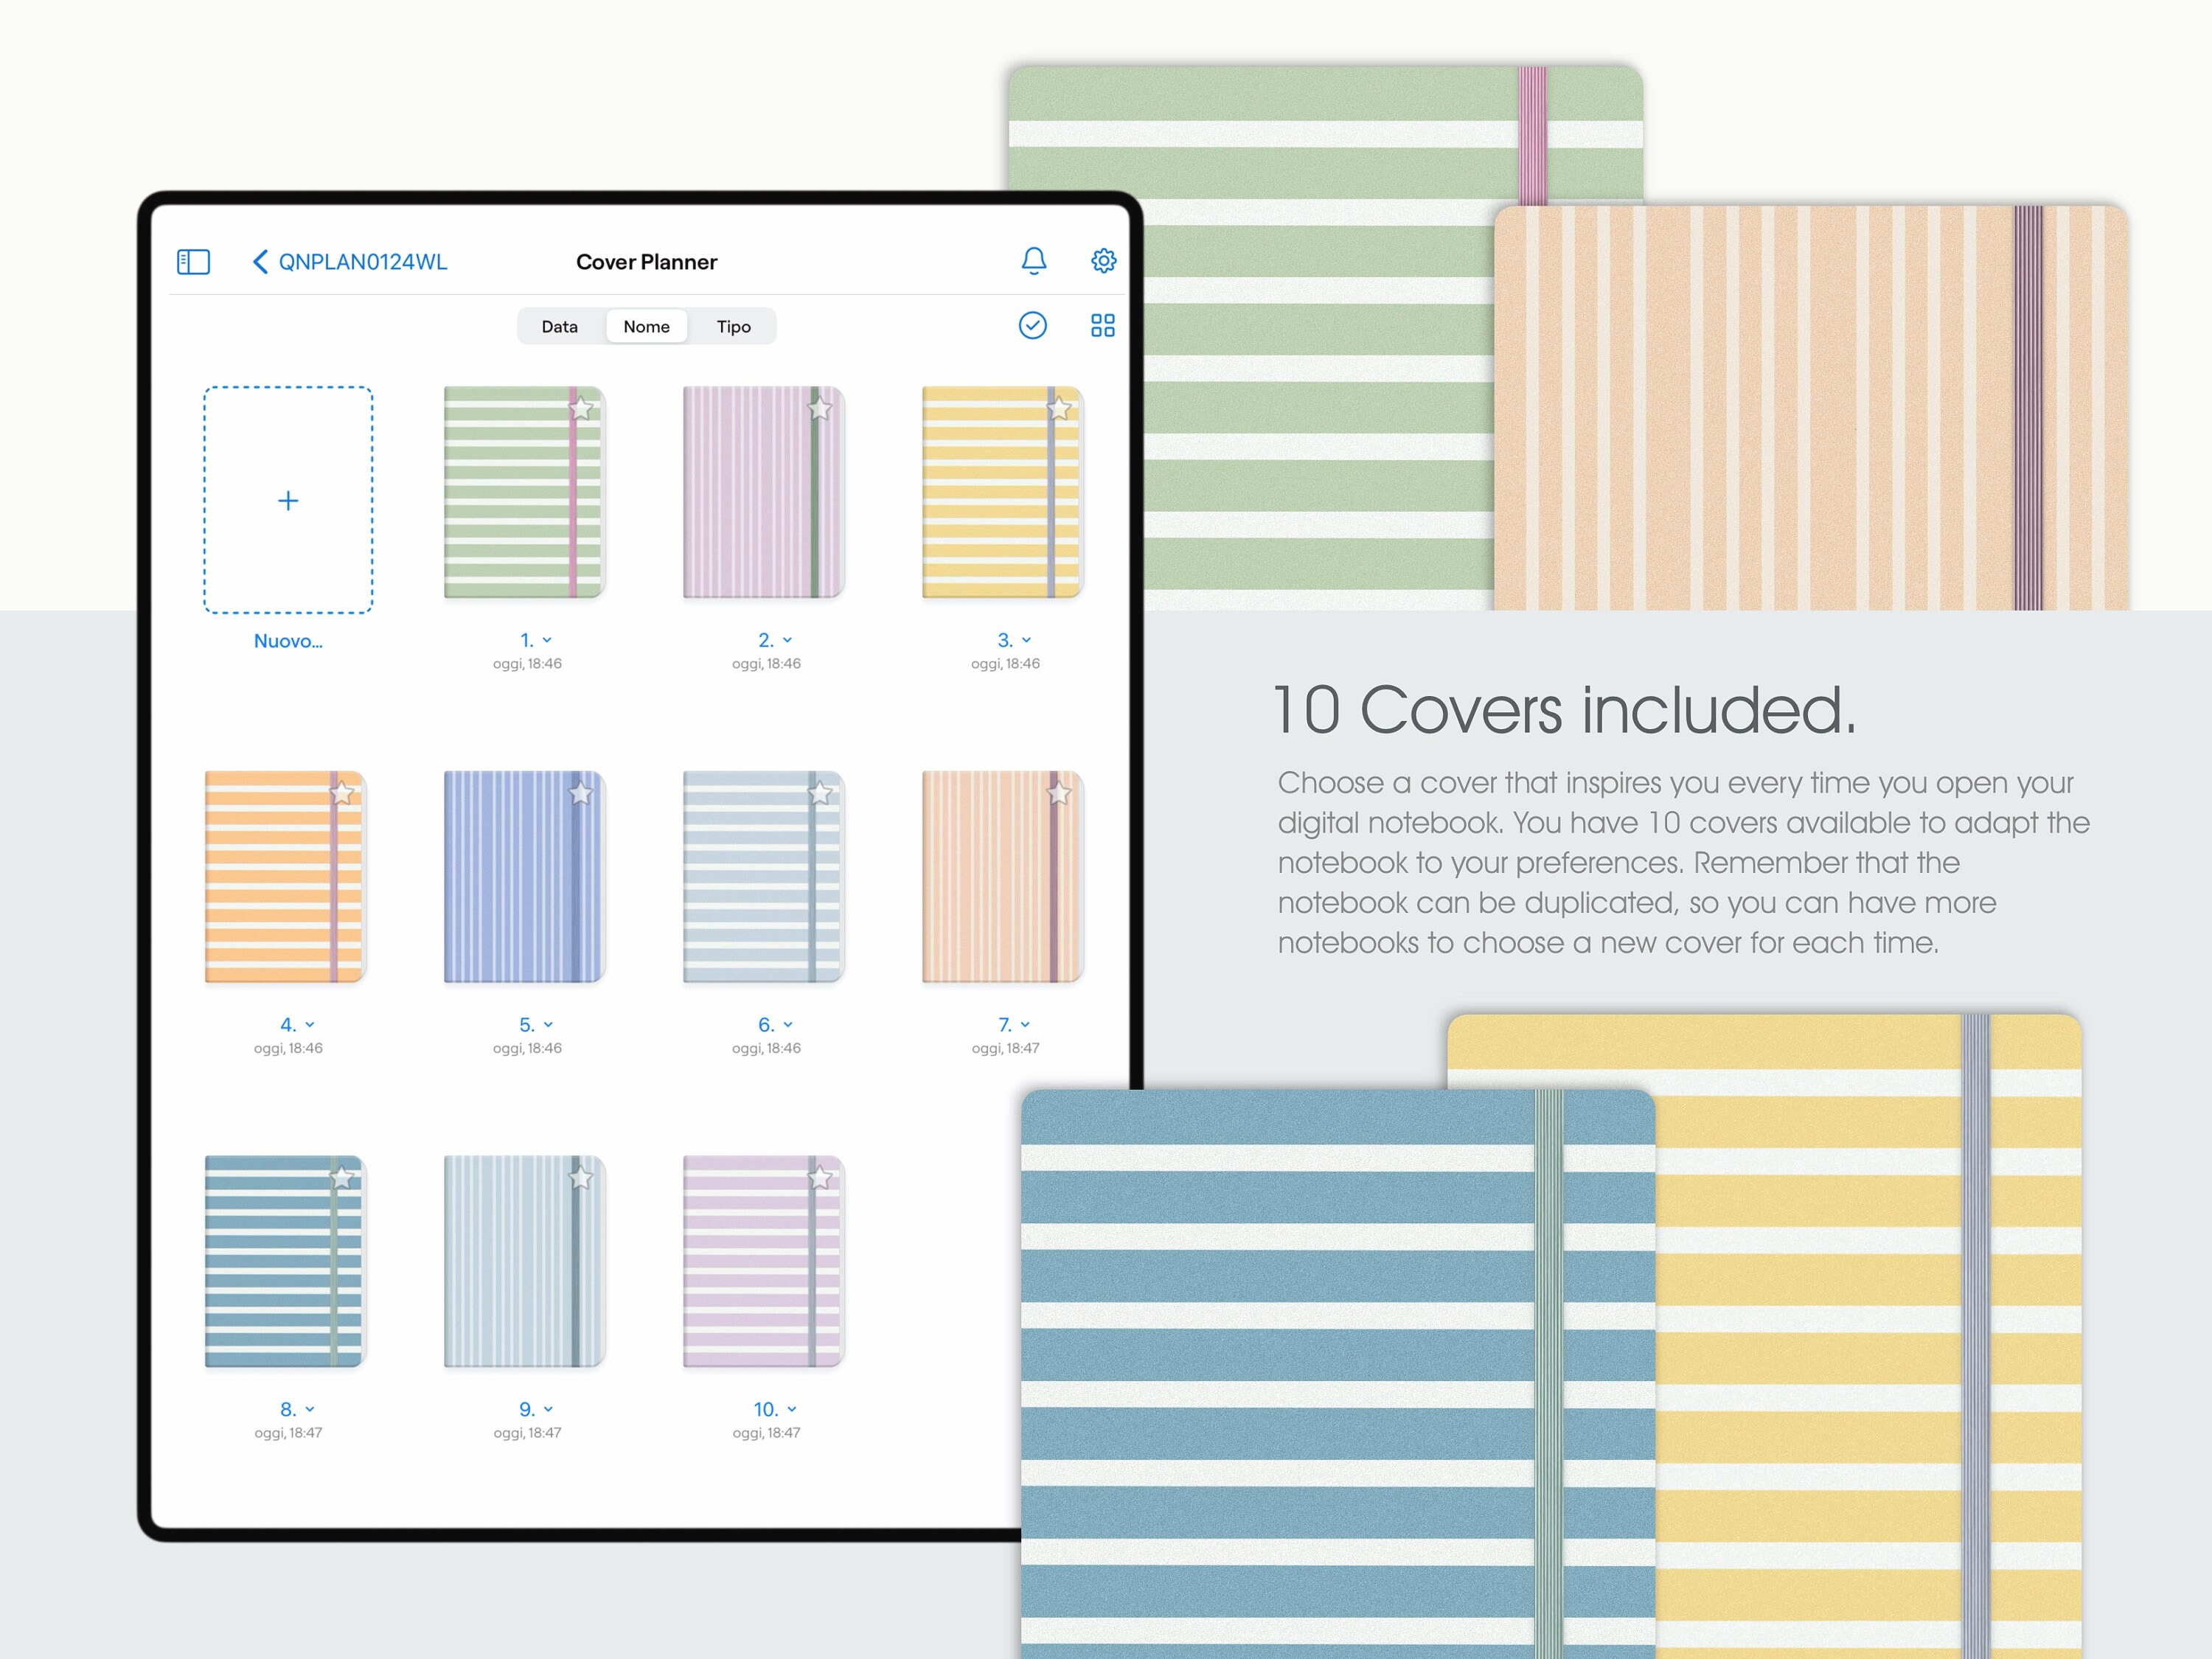Open settings with the gear icon
The height and width of the screenshot is (1659, 2212).
coord(1104,261)
